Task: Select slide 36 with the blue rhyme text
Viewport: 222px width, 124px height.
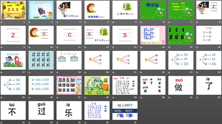Action: (97, 111)
